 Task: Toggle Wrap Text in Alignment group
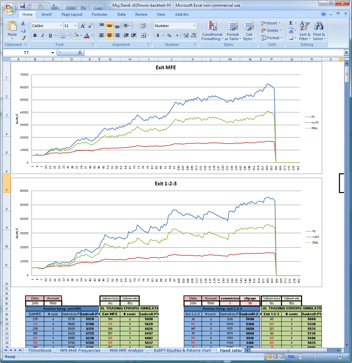tap(143, 26)
